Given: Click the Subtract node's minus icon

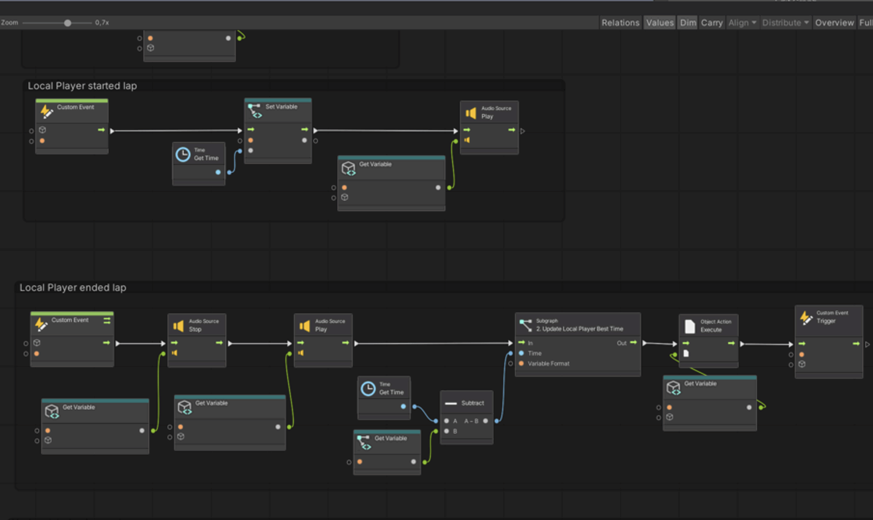Looking at the screenshot, I should [x=450, y=403].
